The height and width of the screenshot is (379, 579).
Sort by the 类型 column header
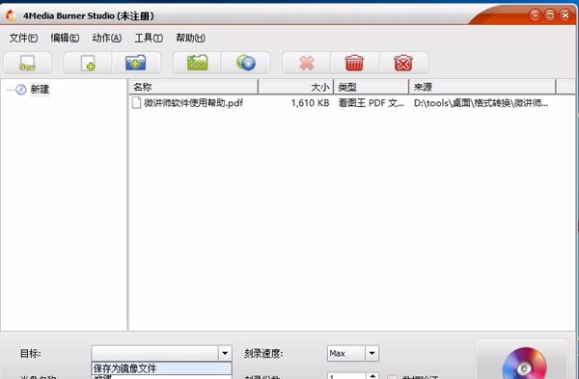point(372,87)
